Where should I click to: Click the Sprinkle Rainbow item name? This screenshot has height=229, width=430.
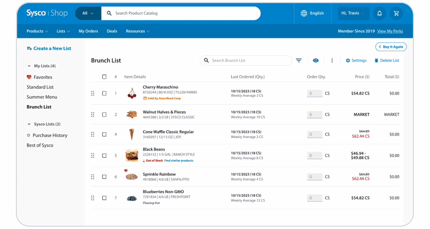point(159,174)
